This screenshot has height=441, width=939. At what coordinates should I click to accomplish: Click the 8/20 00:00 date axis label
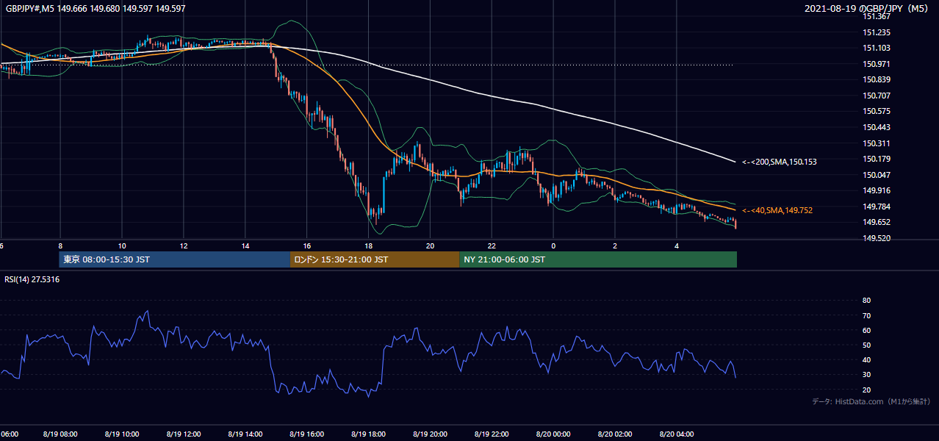click(x=553, y=434)
